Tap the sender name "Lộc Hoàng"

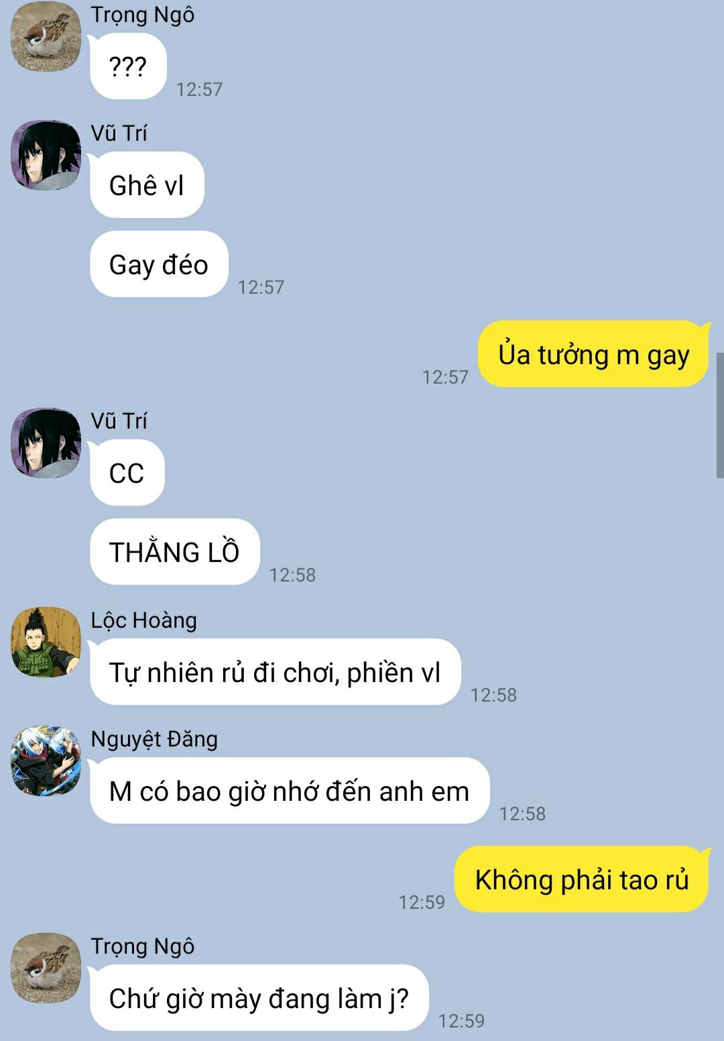(143, 620)
